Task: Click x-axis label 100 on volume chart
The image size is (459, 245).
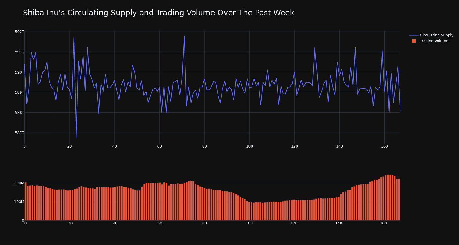Action: 249,223
